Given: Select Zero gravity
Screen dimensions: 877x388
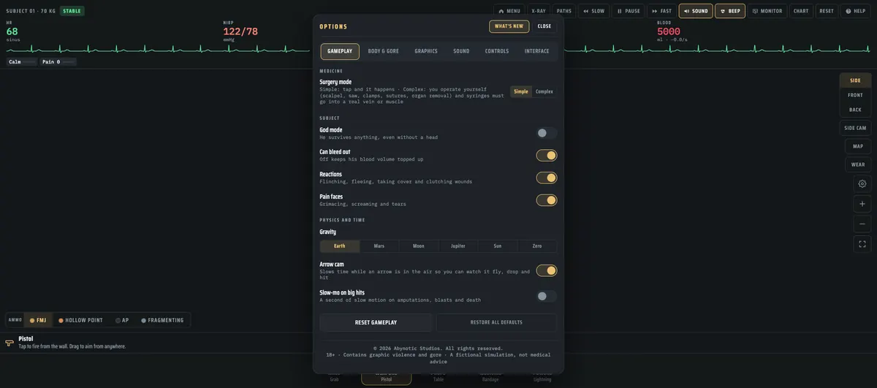Looking at the screenshot, I should (537, 246).
